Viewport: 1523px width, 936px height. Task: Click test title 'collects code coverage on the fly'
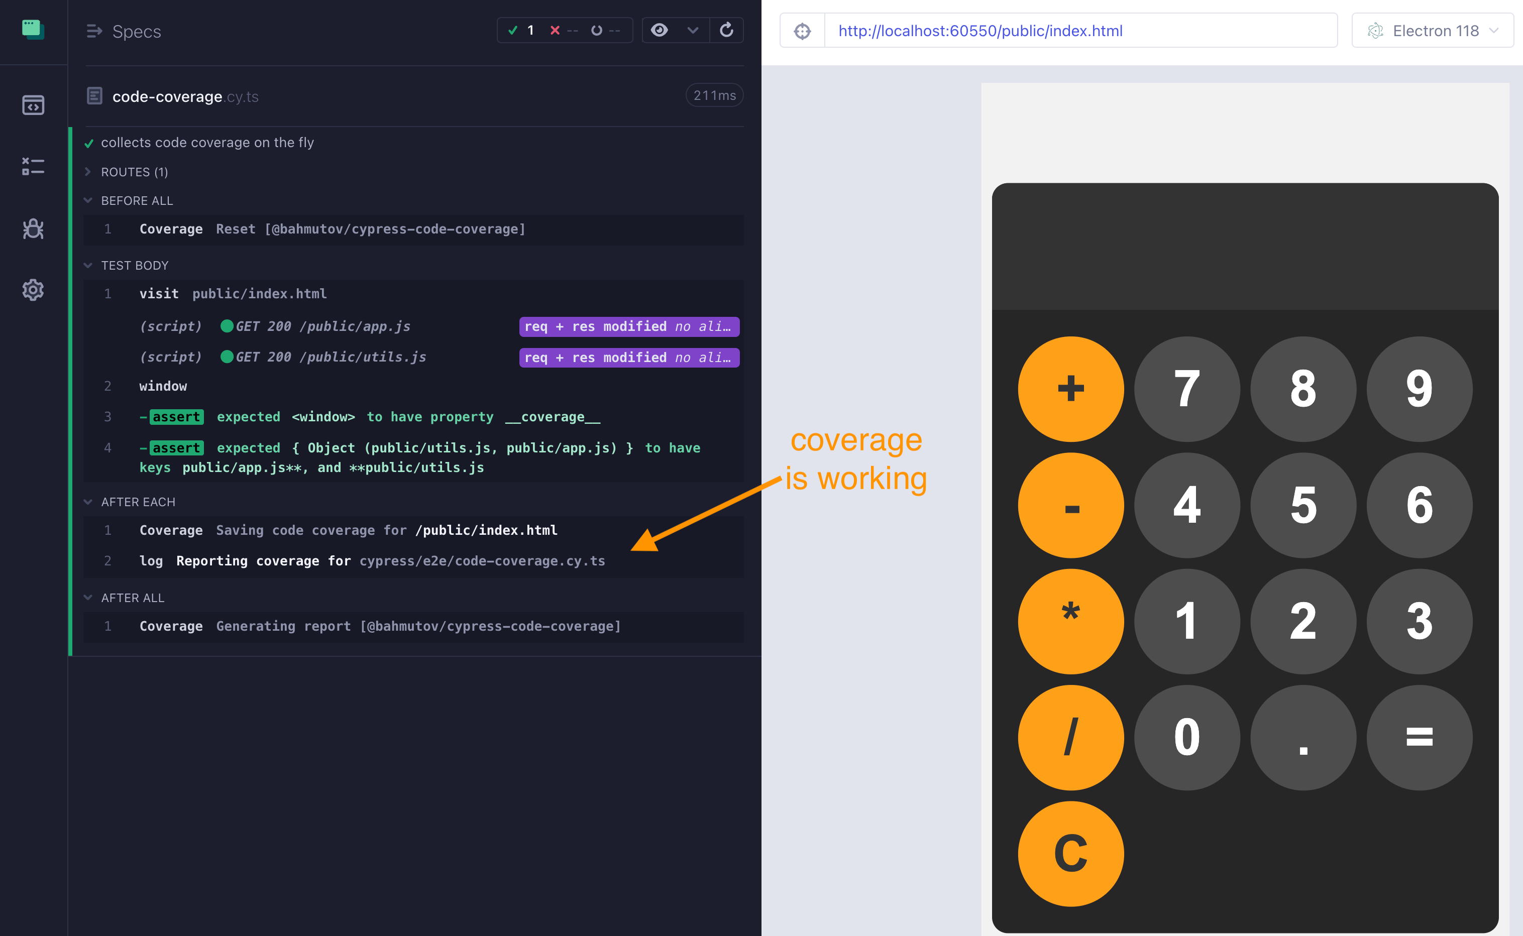pyautogui.click(x=207, y=143)
